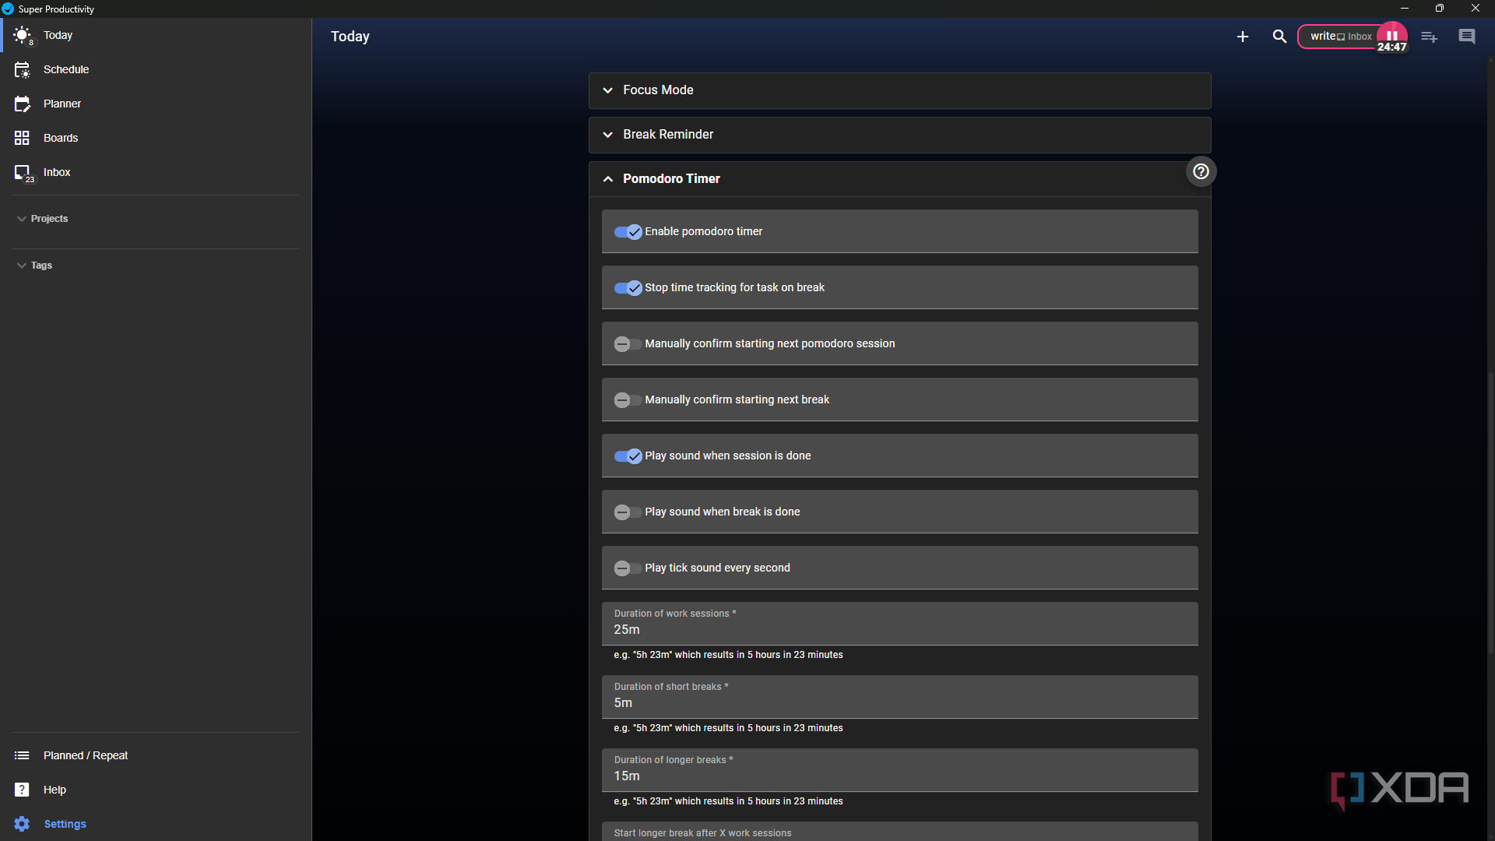Click the Duration of short breaks field
1495x841 pixels.
tap(899, 697)
